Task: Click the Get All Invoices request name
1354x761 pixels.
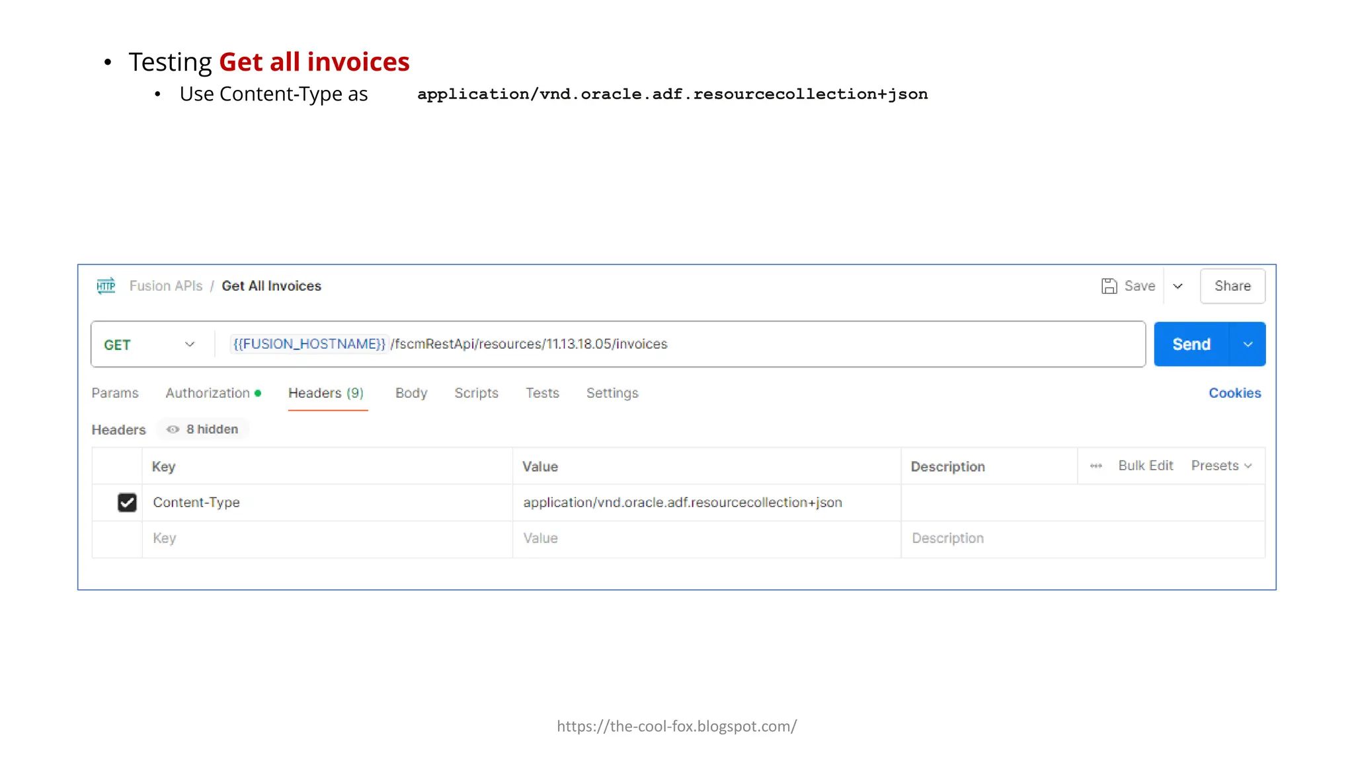Action: 271,286
